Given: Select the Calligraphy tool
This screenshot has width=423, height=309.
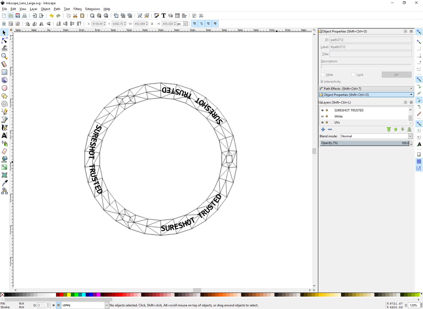Looking at the screenshot, I should [4, 128].
